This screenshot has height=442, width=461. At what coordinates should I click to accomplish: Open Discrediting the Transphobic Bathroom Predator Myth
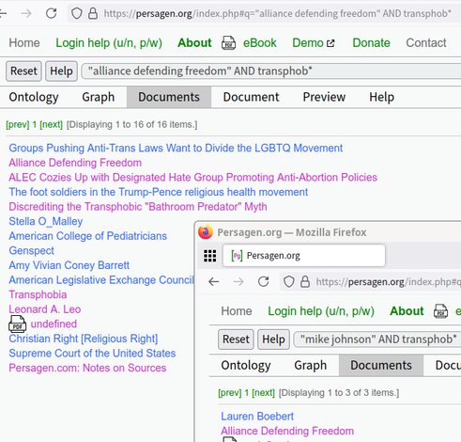(138, 207)
